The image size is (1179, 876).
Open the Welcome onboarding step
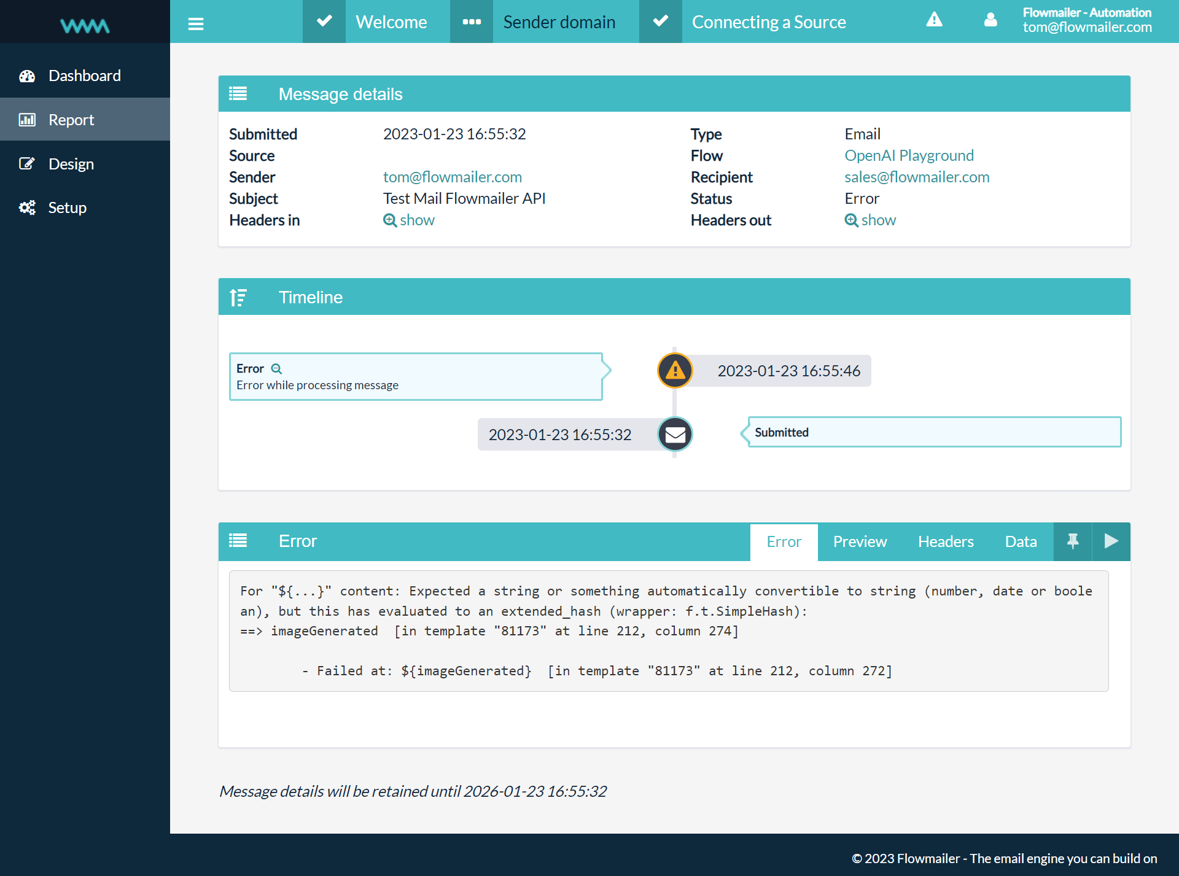click(391, 22)
